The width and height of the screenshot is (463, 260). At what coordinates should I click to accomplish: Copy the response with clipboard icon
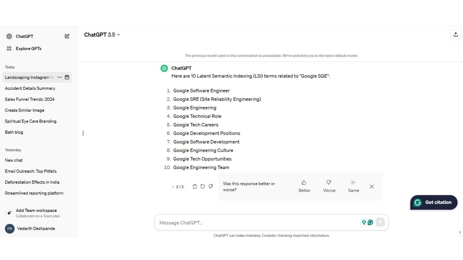195,187
